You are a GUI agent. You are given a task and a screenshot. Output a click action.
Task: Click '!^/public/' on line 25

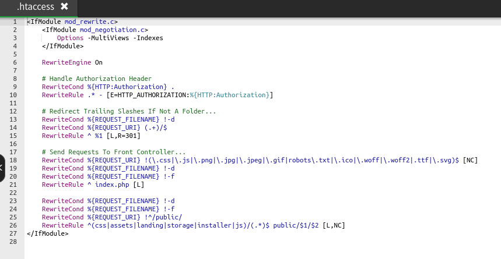[x=163, y=217]
